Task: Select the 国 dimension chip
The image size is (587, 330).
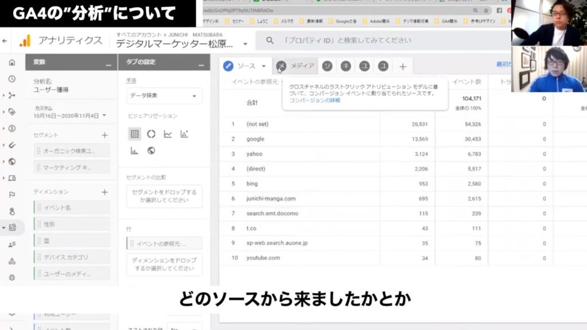Action: (72, 241)
